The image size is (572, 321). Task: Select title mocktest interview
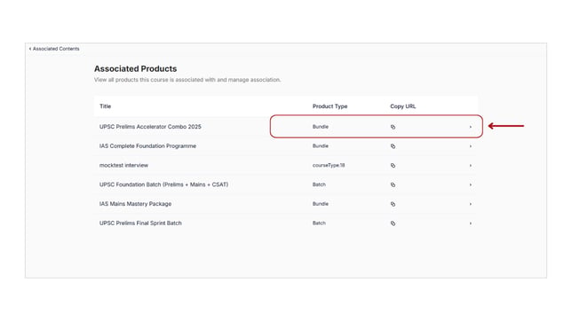[x=123, y=166]
